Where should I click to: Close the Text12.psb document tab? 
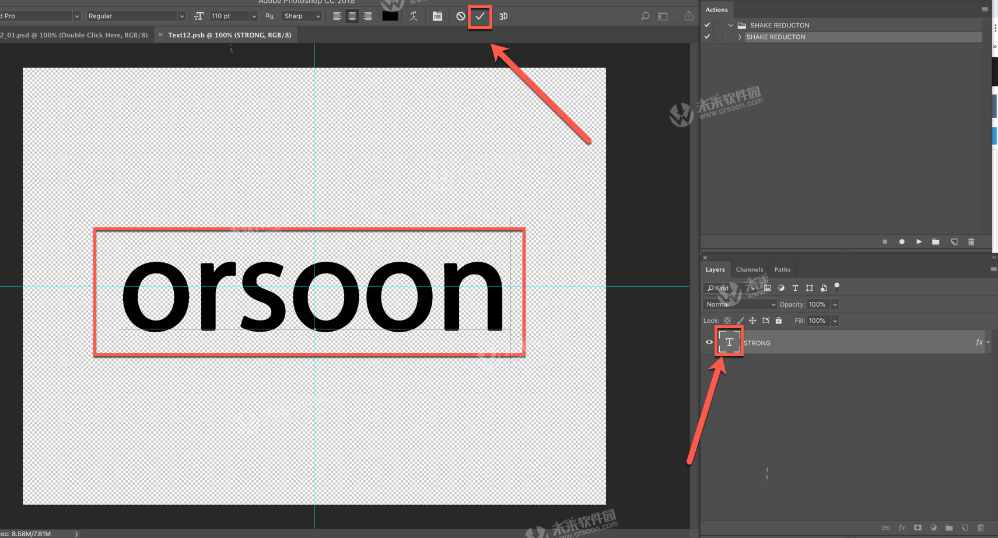pos(160,35)
